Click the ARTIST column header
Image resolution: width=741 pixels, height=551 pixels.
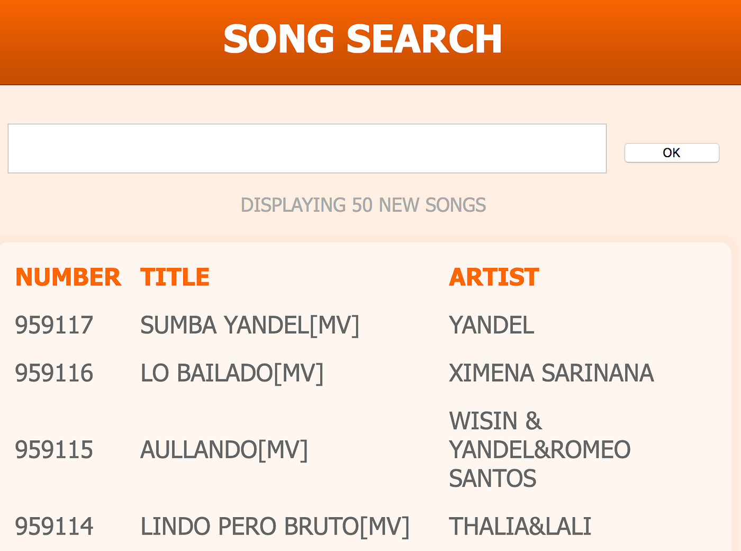tap(494, 277)
